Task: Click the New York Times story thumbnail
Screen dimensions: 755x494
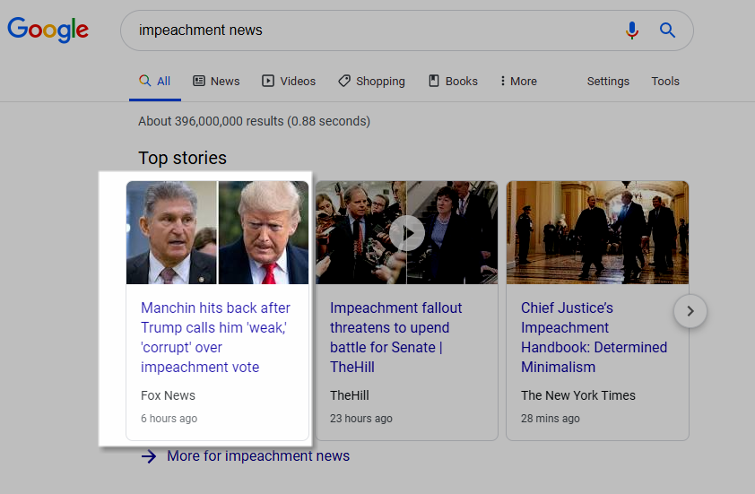Action: click(597, 232)
